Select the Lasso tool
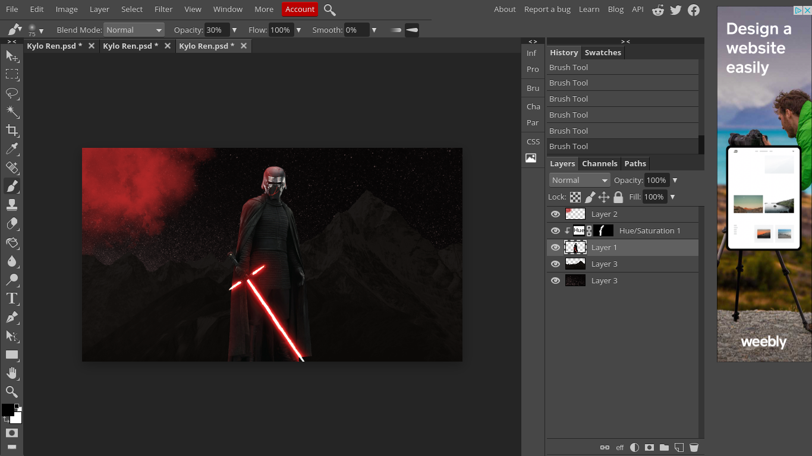The height and width of the screenshot is (456, 812). click(12, 93)
